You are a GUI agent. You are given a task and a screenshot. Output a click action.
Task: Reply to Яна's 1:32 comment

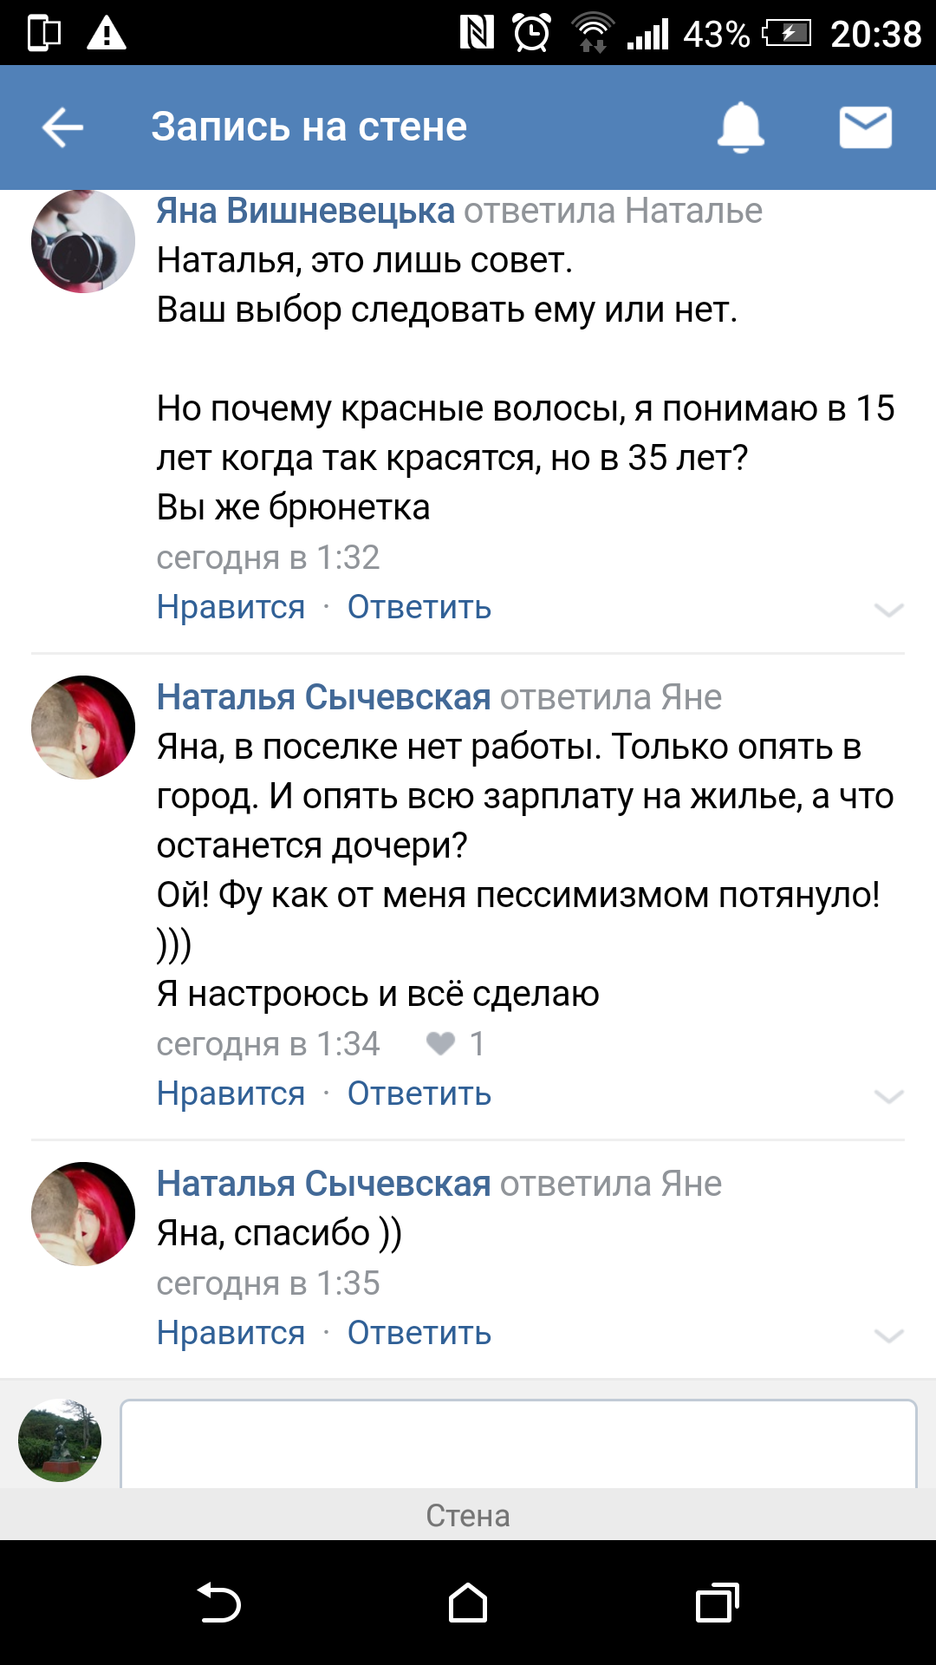tap(419, 607)
